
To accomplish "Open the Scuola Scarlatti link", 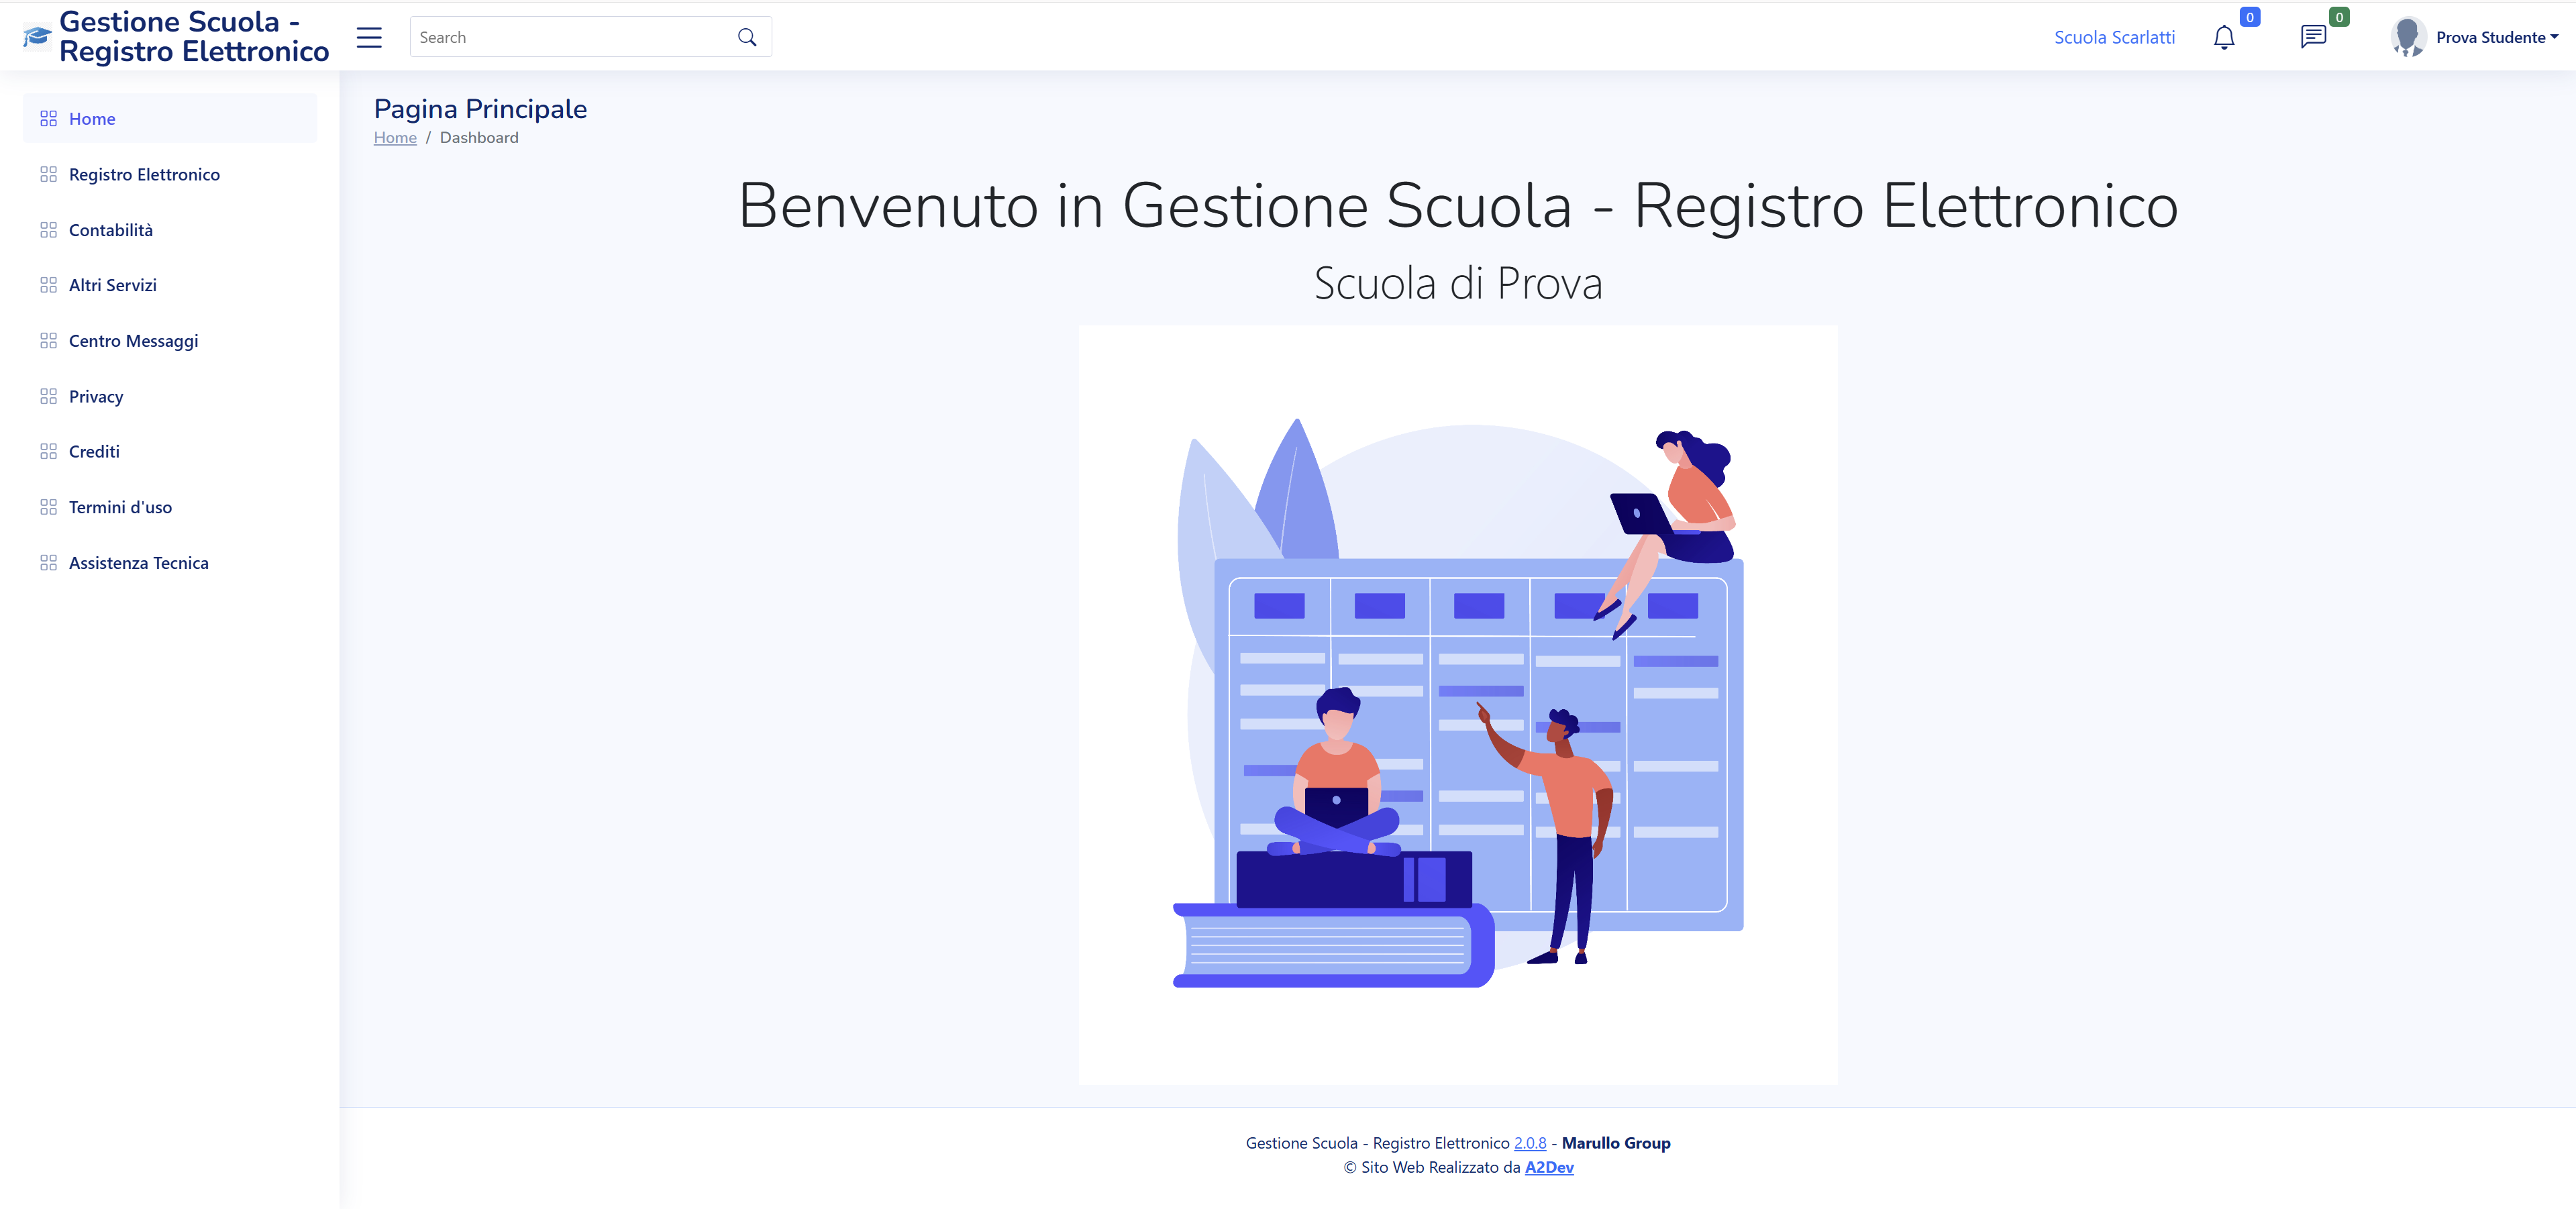I will [x=2114, y=37].
